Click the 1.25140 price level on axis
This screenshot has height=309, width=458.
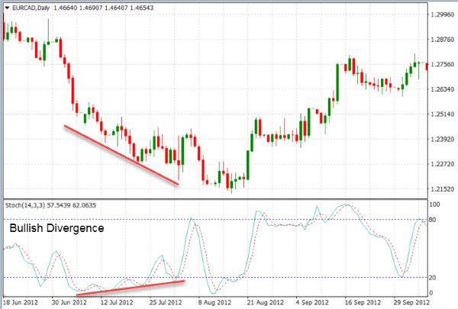tap(443, 114)
